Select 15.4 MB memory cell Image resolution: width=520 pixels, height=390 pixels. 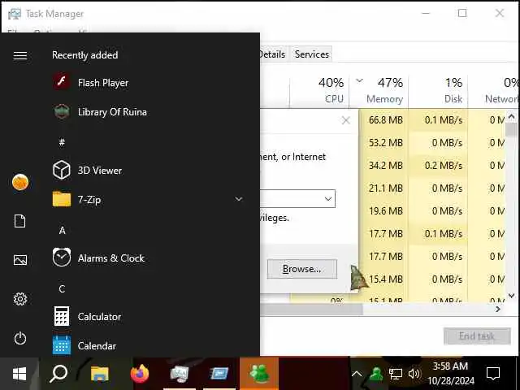[x=386, y=279]
